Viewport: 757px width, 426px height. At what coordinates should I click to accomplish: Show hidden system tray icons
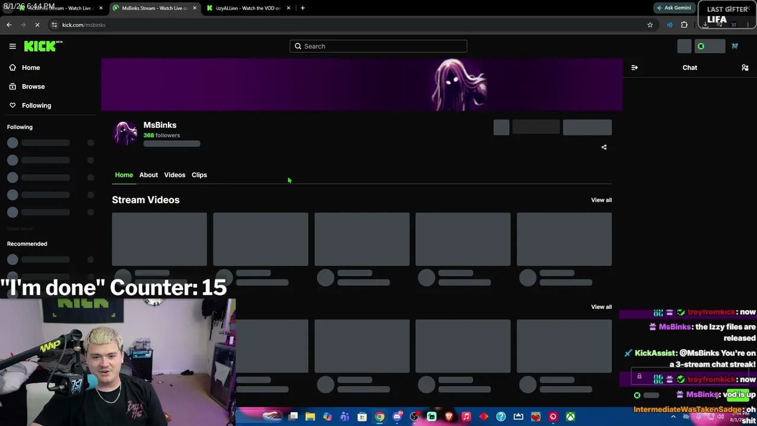(673, 417)
